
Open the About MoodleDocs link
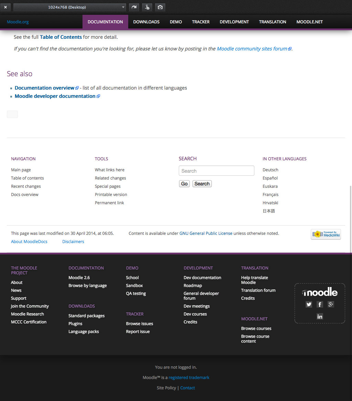pyautogui.click(x=29, y=241)
